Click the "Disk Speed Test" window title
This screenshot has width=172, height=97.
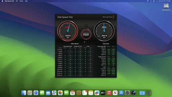(x=65, y=17)
